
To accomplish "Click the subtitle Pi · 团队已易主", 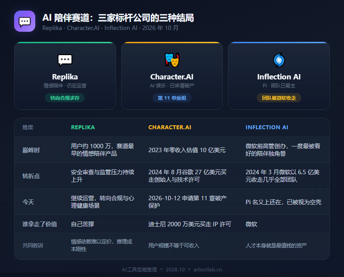I will click(x=279, y=86).
